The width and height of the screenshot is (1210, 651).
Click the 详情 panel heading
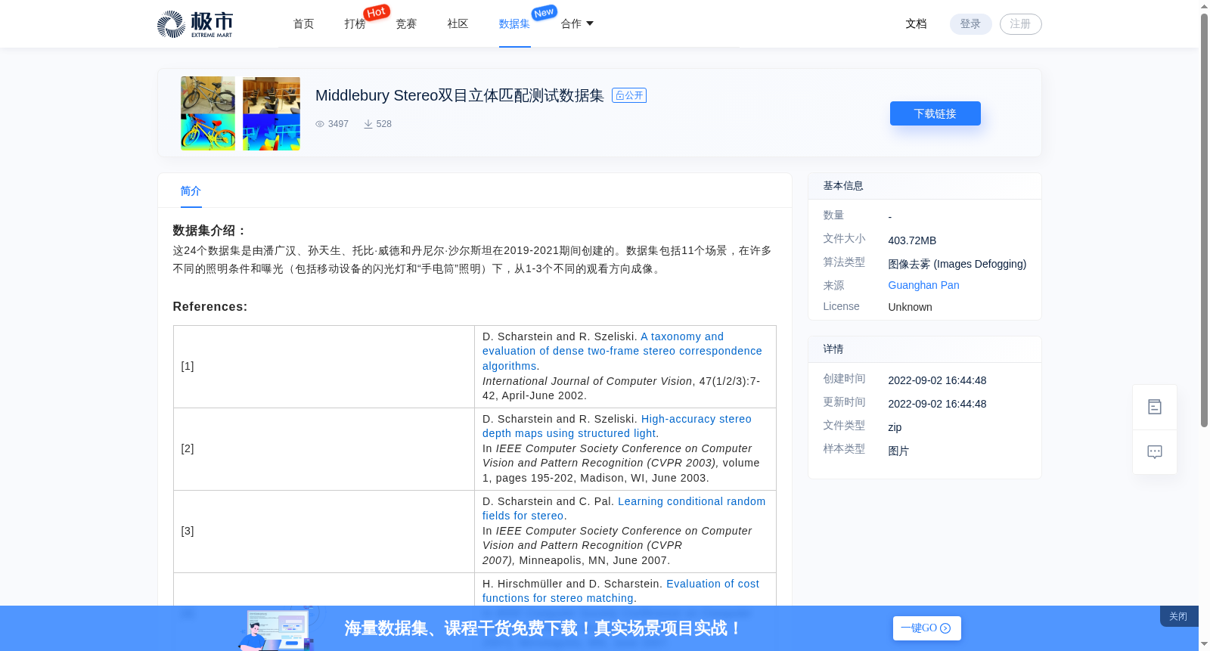coord(833,349)
